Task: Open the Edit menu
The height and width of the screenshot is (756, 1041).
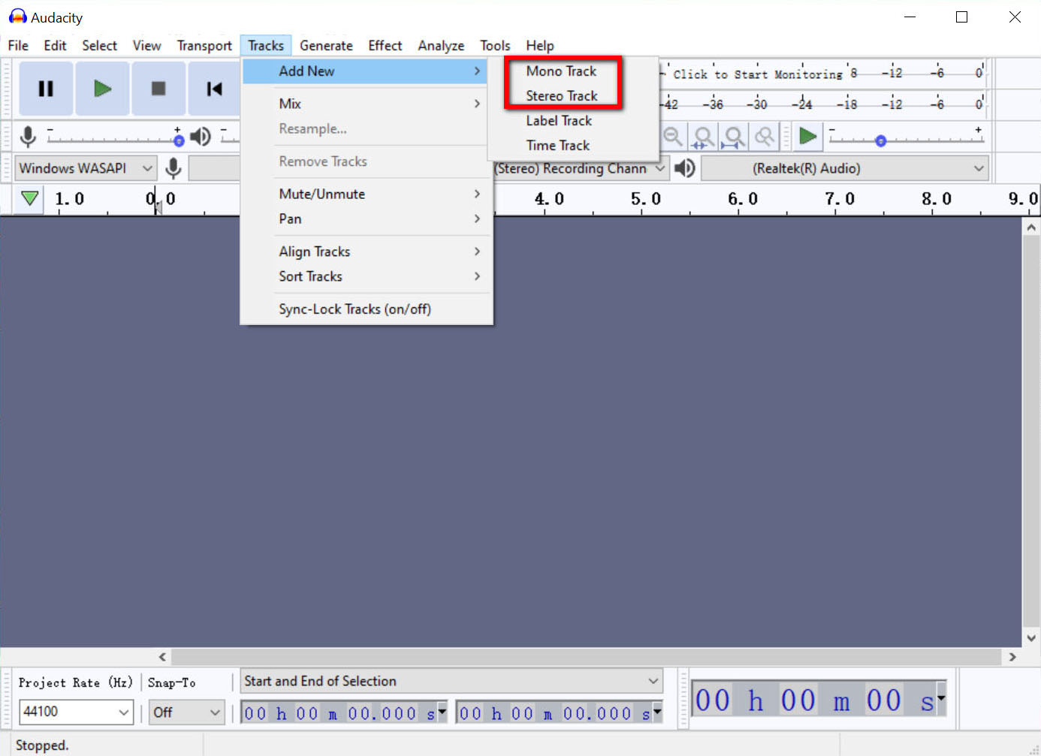Action: [55, 46]
